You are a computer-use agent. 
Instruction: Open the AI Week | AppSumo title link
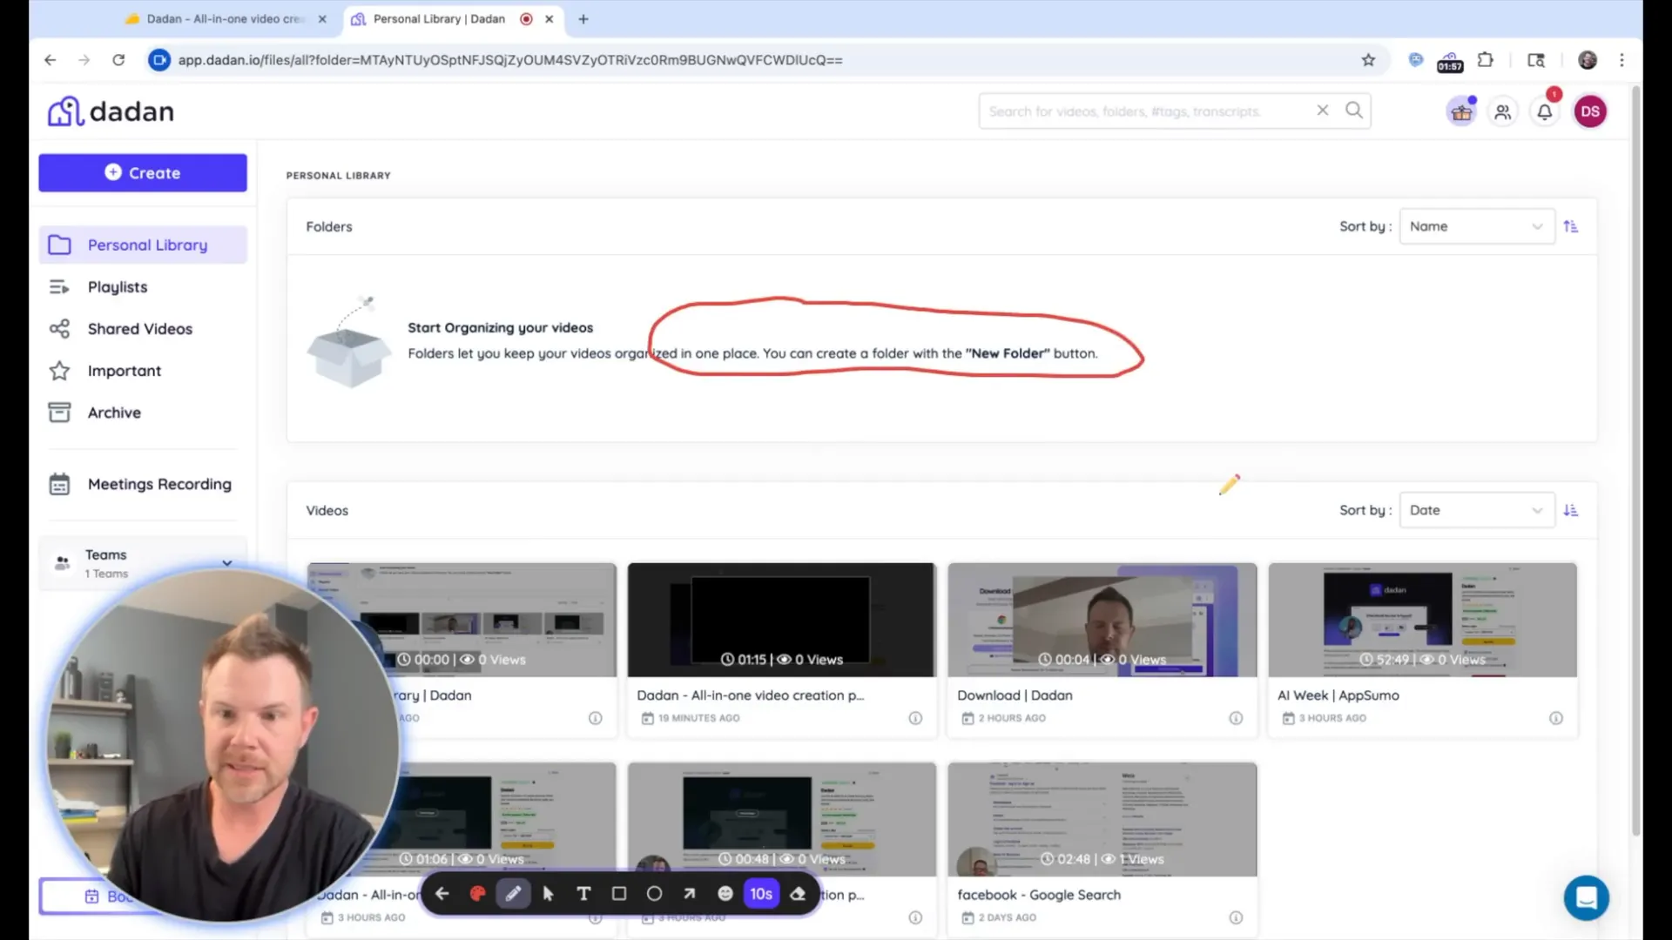click(1338, 695)
